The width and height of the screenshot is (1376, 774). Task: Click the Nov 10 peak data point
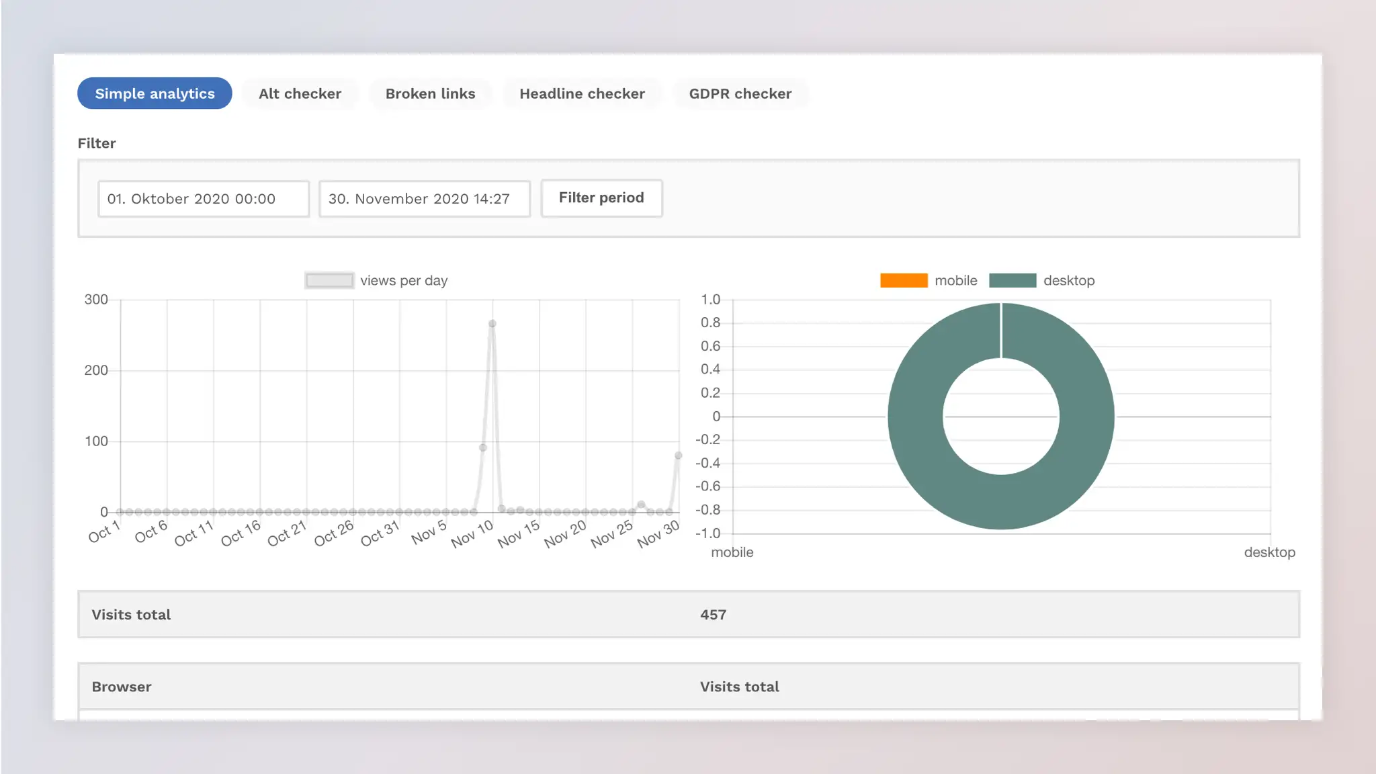(x=491, y=323)
